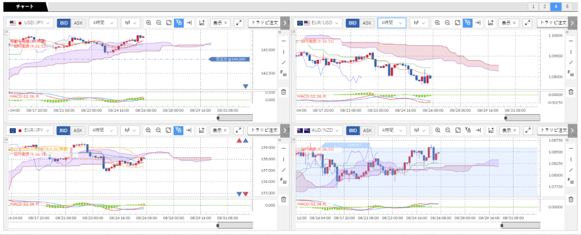
Task: Delete drawings with trash icon on USD/JPY chart
Action: click(x=284, y=91)
